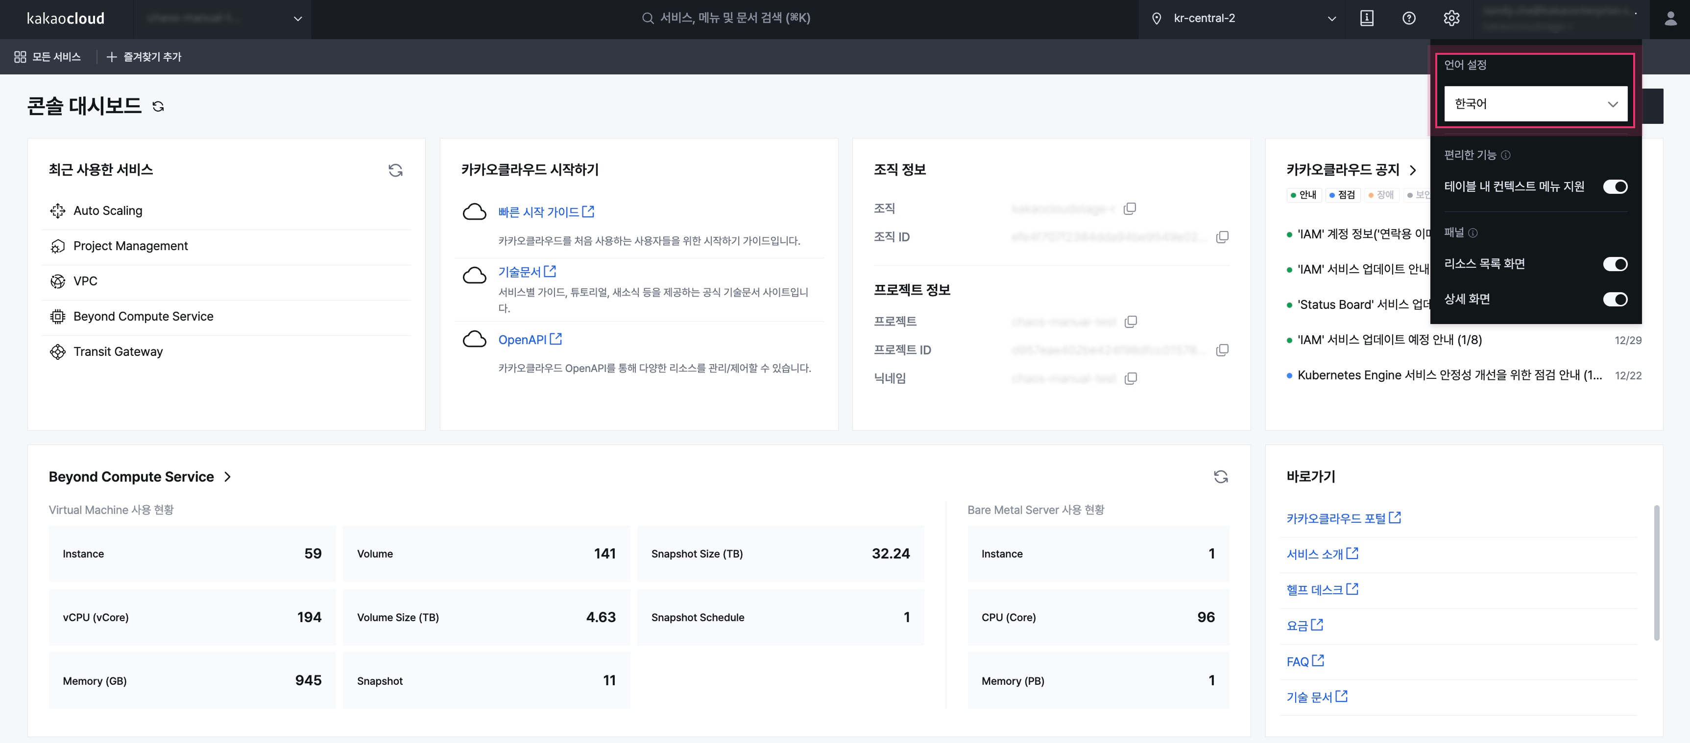Disable the 리소스 목록 화면 panel toggle

[1615, 264]
